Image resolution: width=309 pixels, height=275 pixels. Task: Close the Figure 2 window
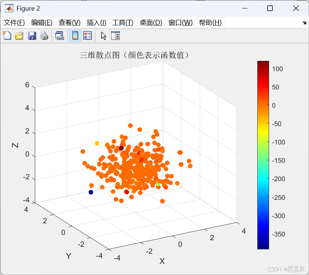(296, 8)
